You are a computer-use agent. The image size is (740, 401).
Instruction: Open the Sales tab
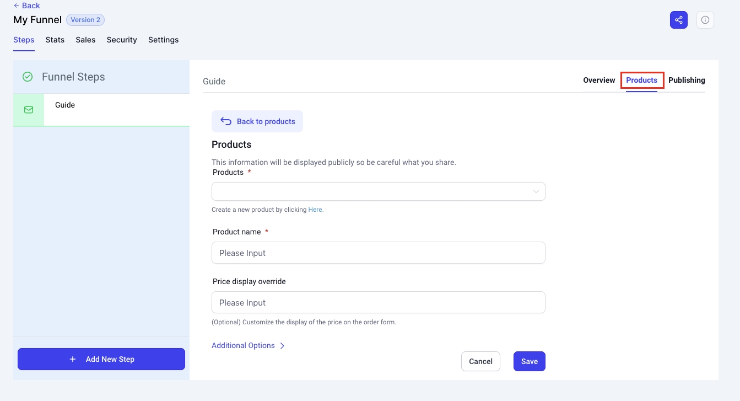[85, 40]
